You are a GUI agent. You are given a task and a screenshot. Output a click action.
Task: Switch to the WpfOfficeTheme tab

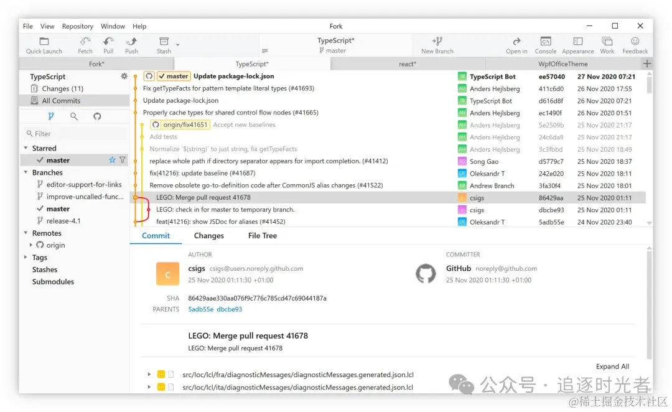562,64
